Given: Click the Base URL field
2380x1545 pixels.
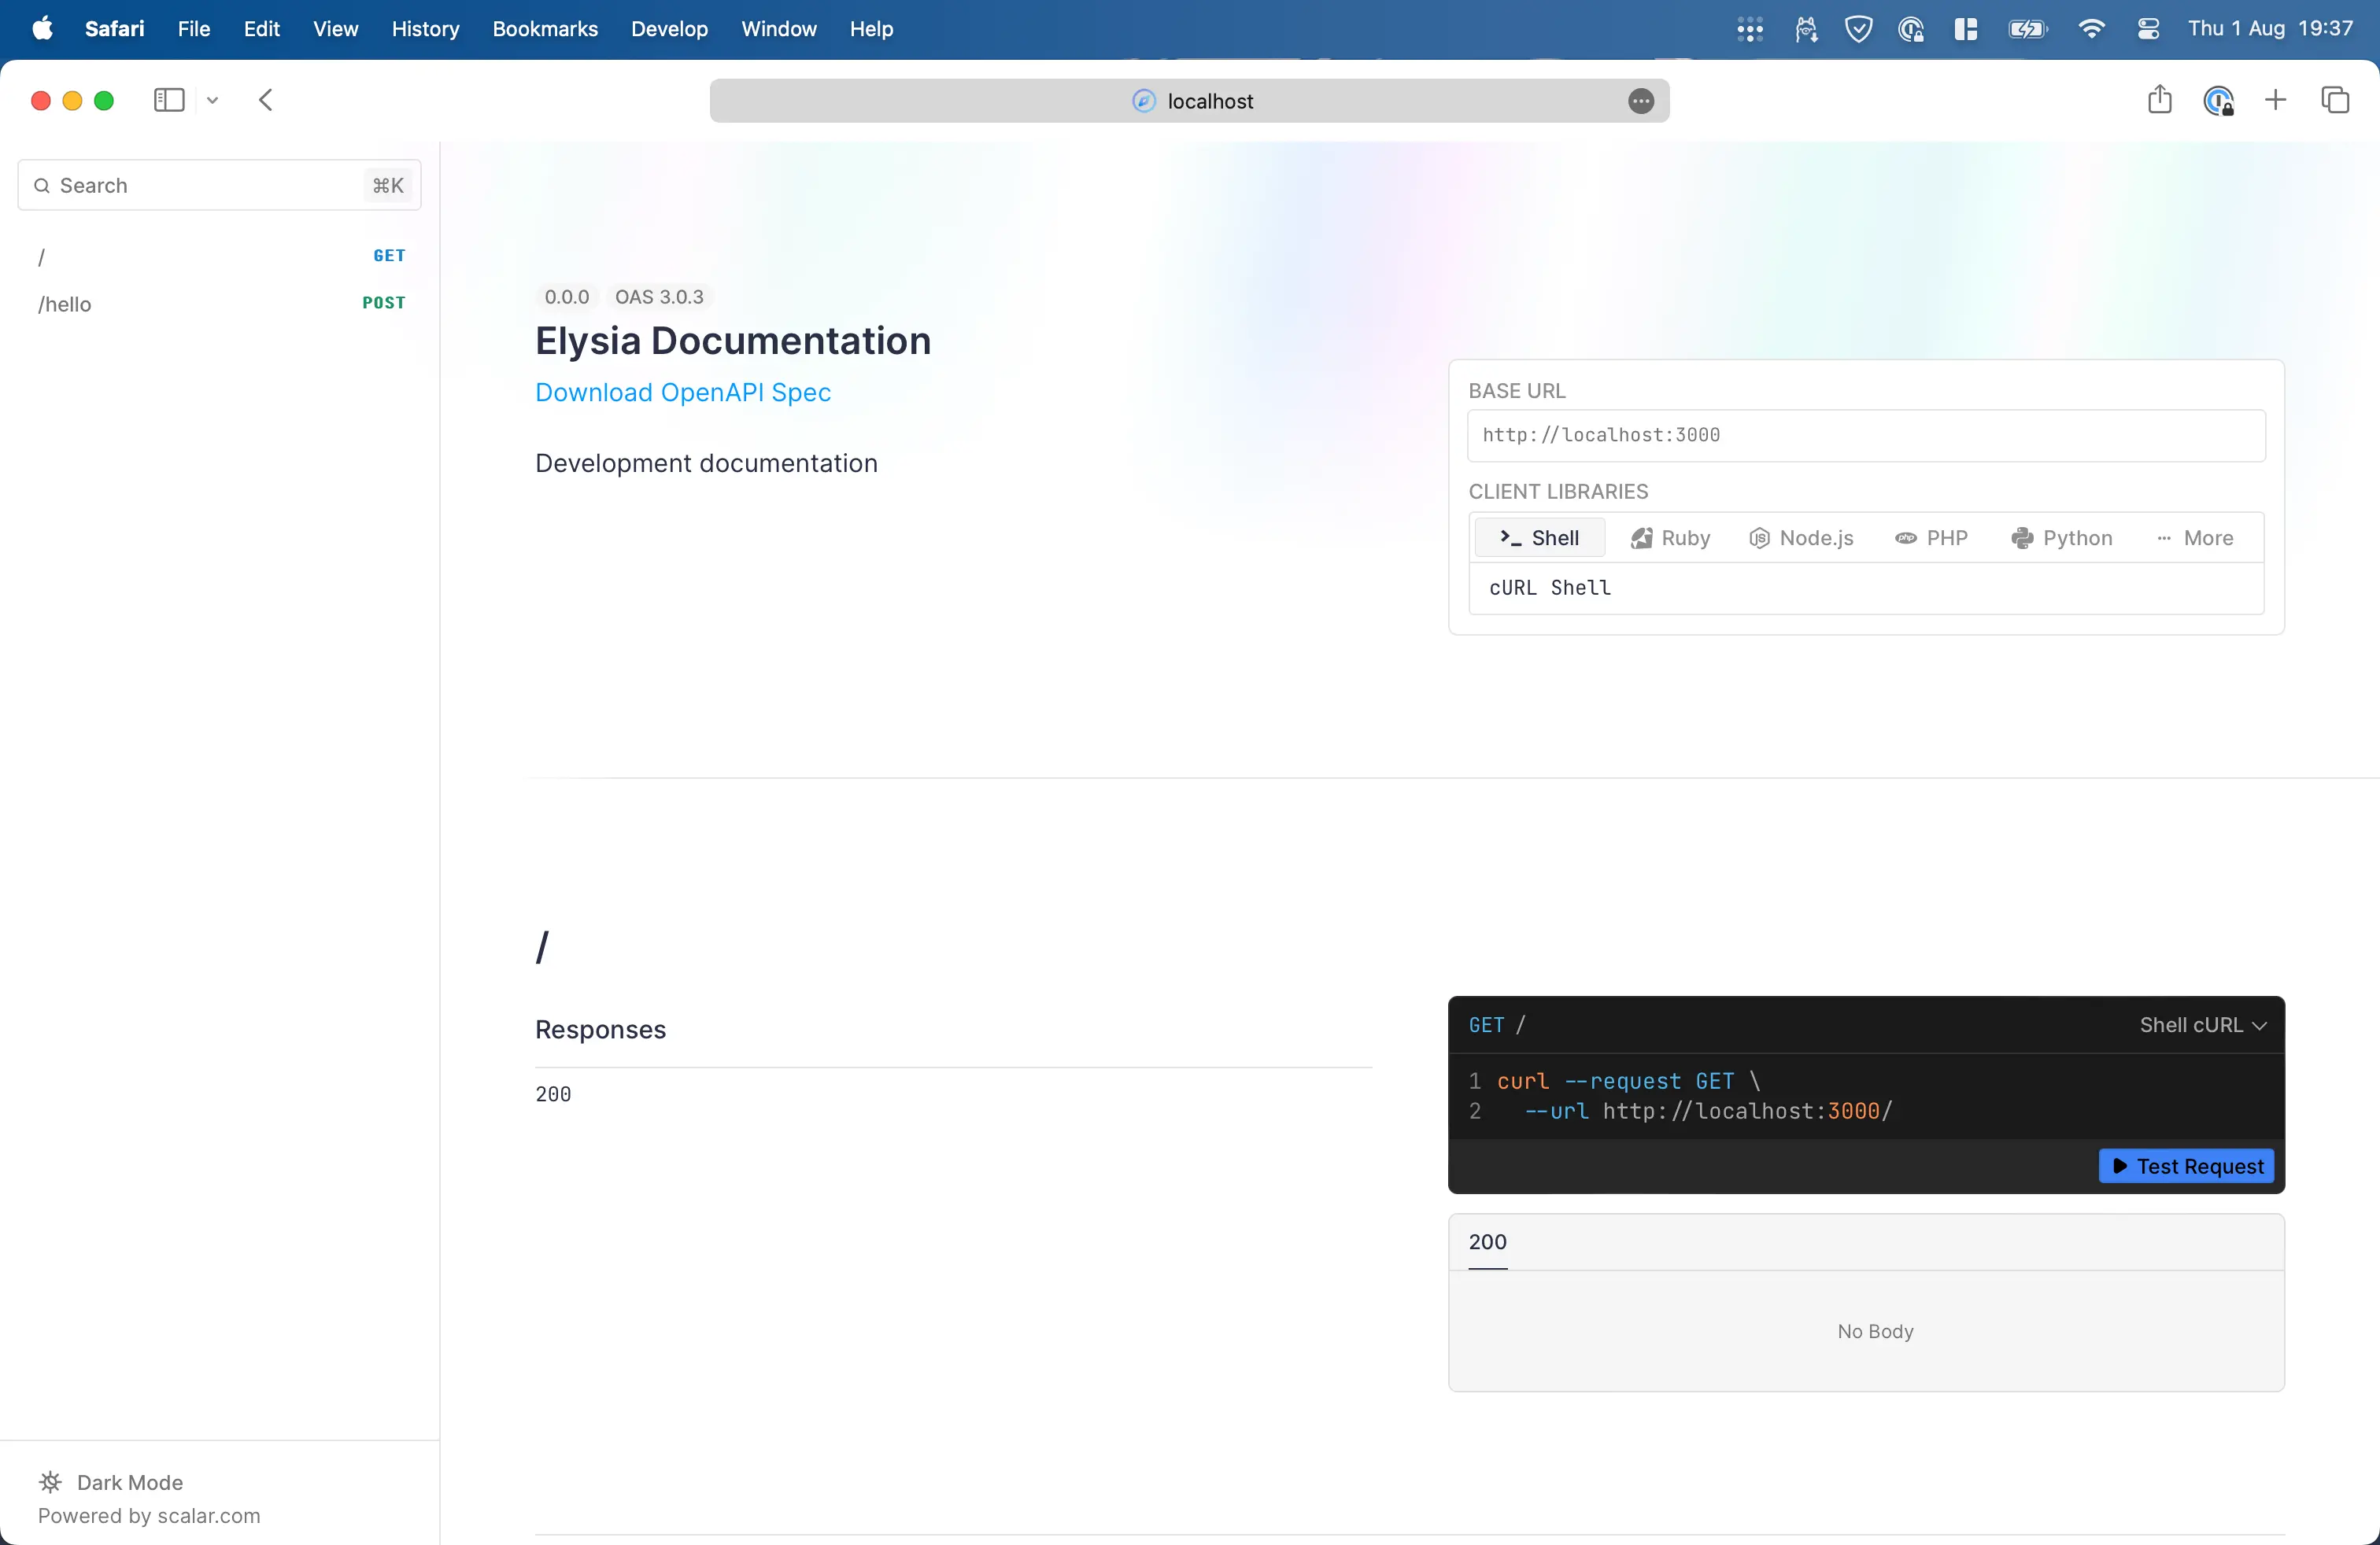Looking at the screenshot, I should pos(1865,435).
